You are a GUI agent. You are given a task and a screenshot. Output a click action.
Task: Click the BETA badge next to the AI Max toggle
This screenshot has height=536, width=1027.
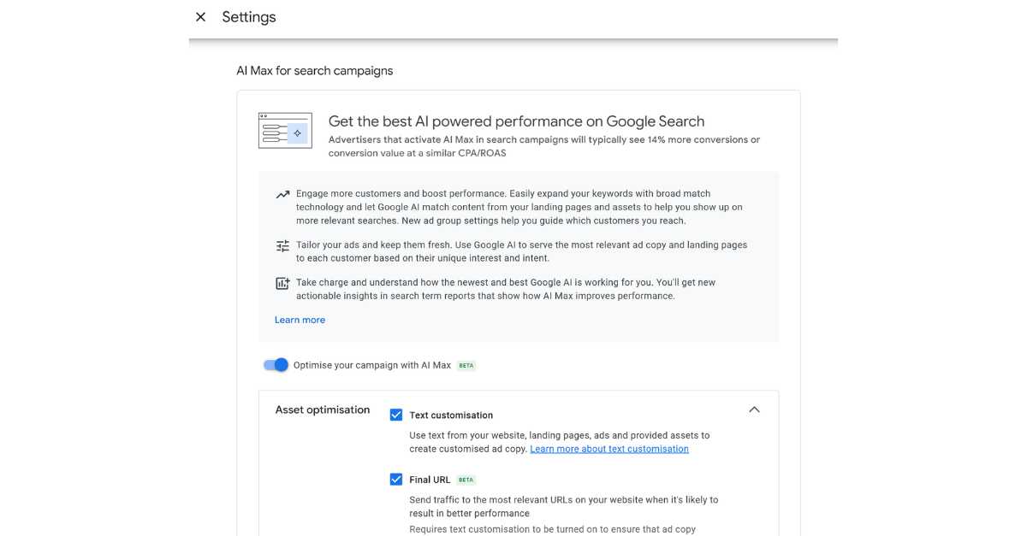pos(466,366)
